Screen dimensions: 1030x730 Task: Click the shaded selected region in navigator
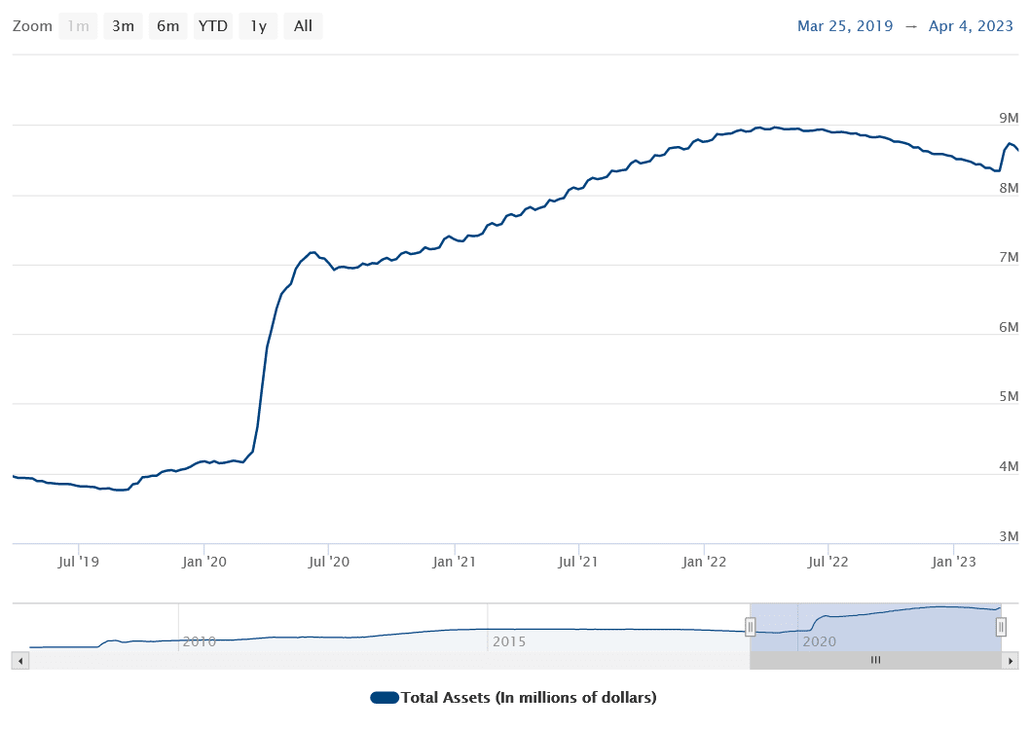coord(875,628)
